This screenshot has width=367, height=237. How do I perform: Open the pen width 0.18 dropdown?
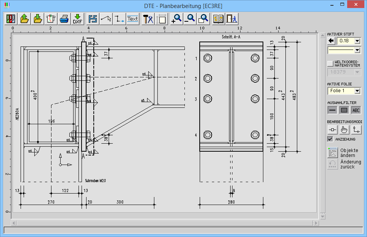click(357, 41)
